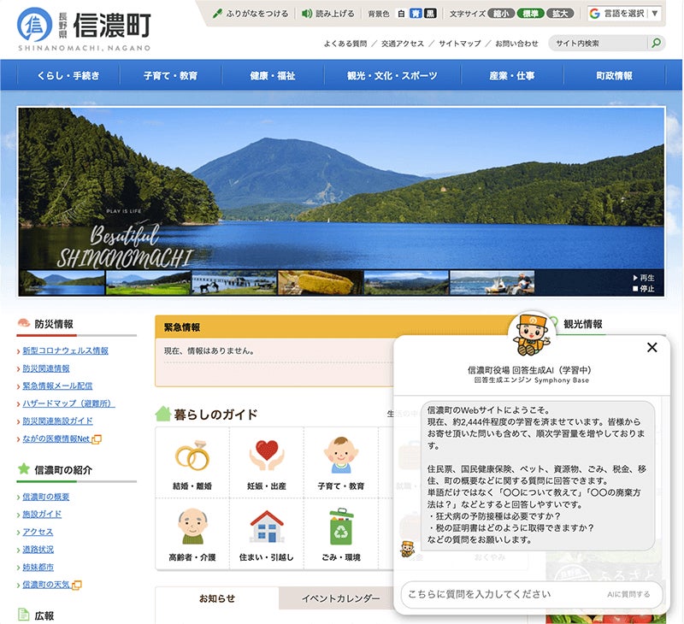Image resolution: width=684 pixels, height=624 pixels.
Task: Open 施設ガイド link
Action: click(x=42, y=514)
